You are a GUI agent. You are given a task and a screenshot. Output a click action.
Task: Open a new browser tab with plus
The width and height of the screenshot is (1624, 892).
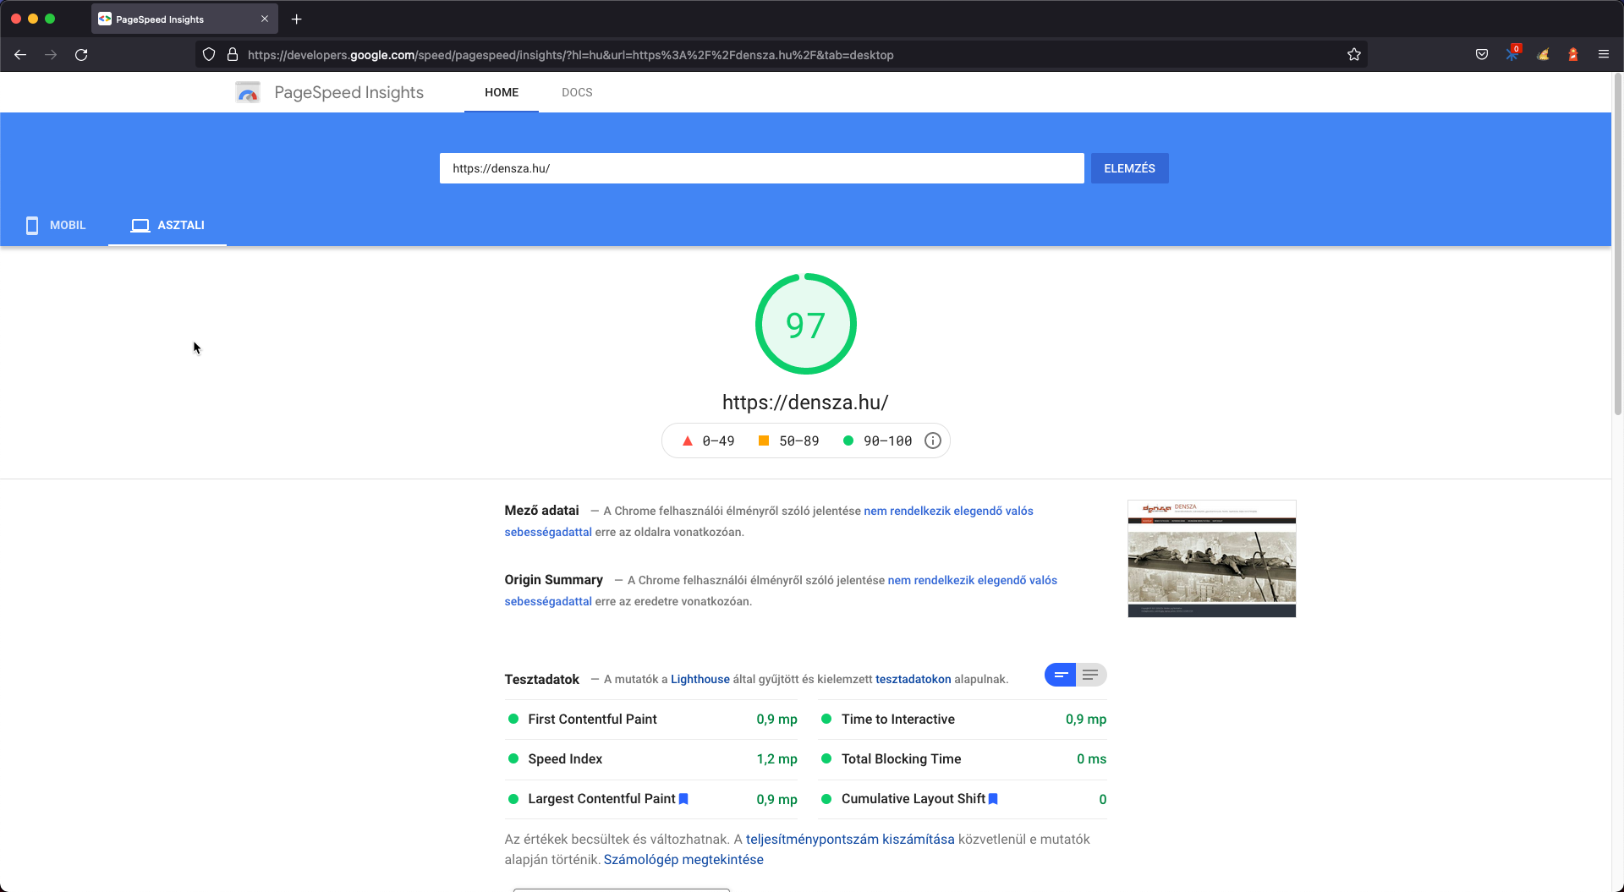296,19
